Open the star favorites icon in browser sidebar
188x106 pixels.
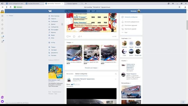(2, 24)
